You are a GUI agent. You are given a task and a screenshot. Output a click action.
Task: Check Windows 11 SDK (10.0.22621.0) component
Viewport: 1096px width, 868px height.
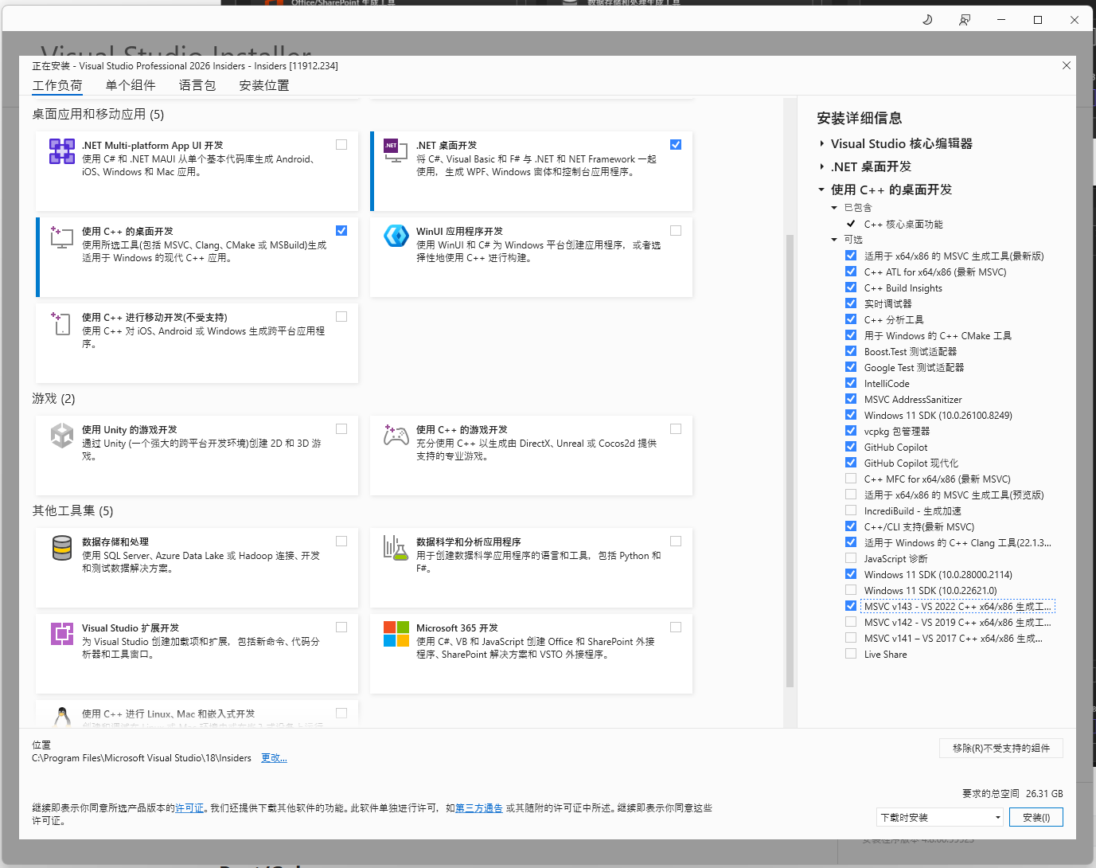pyautogui.click(x=851, y=590)
